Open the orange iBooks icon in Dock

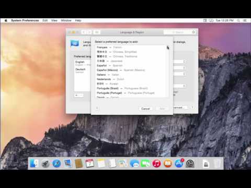point(167,163)
